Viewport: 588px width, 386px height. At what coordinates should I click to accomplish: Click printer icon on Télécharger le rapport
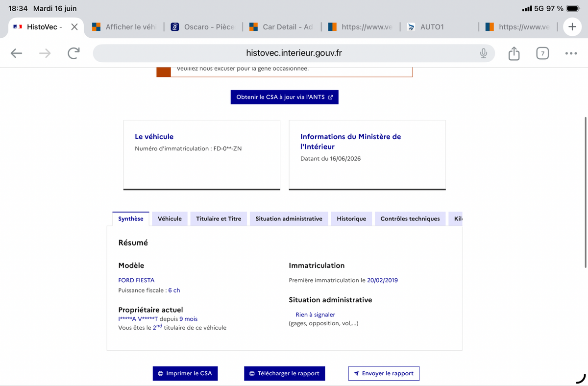[x=252, y=373]
